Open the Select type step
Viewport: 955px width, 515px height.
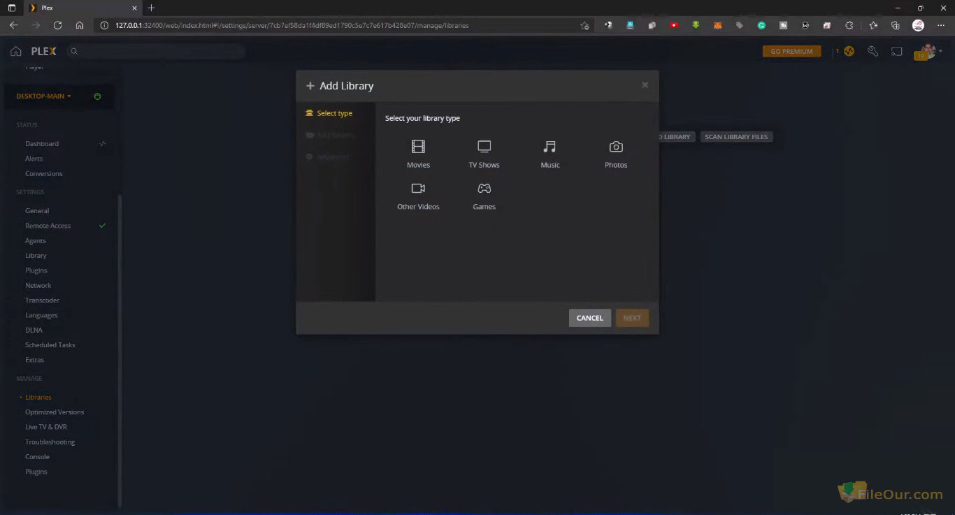pos(329,113)
